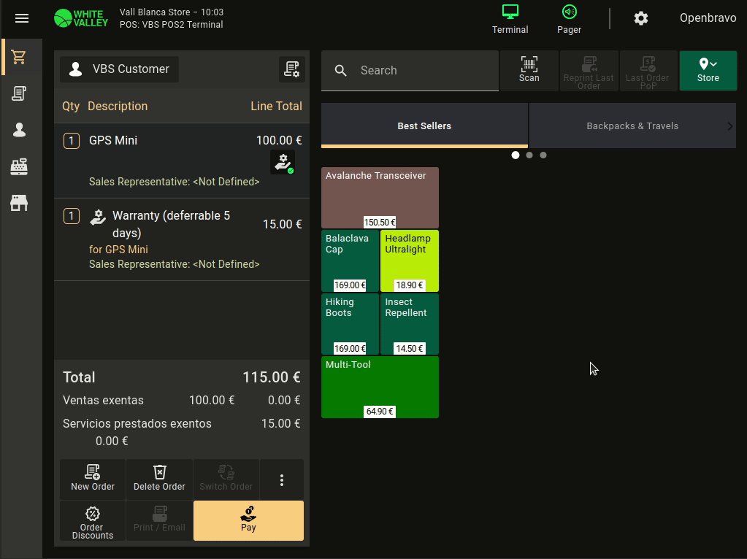Open the customer sidebar icon

pyautogui.click(x=19, y=130)
